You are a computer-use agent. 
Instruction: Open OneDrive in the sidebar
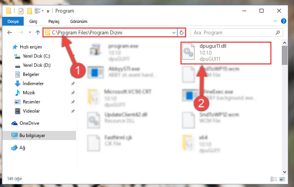point(29,123)
